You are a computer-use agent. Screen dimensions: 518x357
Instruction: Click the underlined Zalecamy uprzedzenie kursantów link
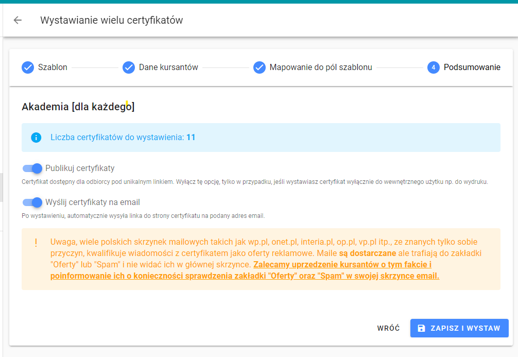[x=245, y=270]
